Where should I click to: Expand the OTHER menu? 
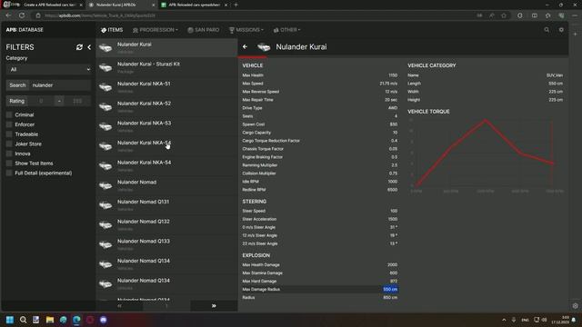[x=287, y=30]
